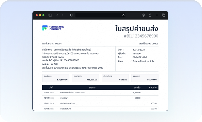This screenshot has width=202, height=122.
Task: Click the รายการ column header
Action: [x=92, y=87]
